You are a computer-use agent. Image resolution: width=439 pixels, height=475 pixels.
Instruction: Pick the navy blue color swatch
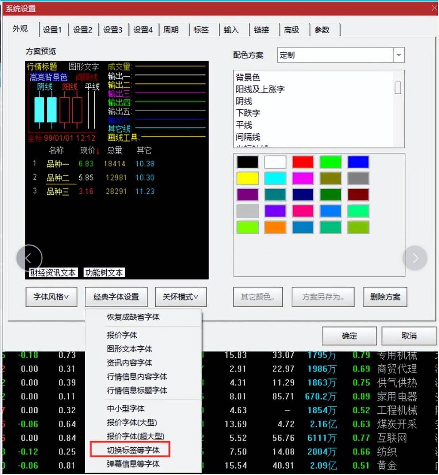click(303, 194)
